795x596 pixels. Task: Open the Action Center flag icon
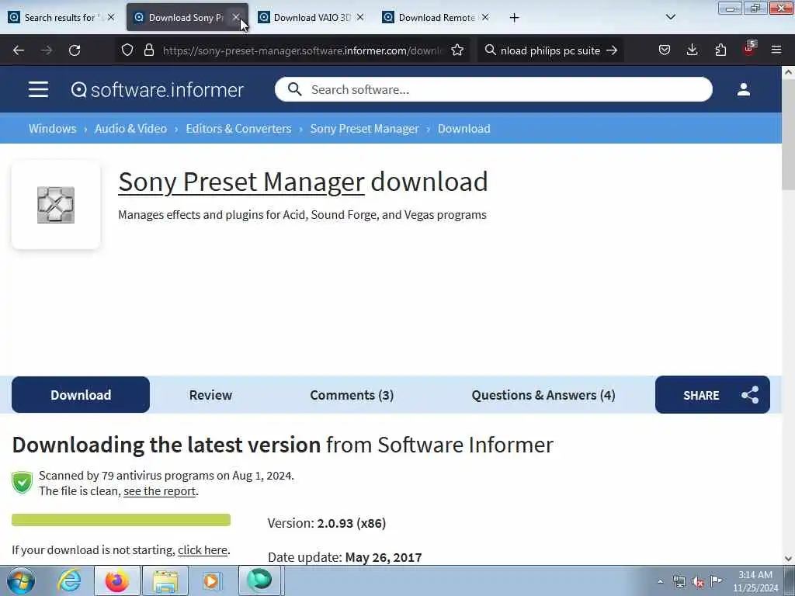716,580
